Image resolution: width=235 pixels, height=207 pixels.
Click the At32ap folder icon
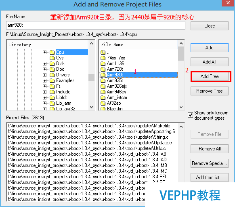tap(103, 103)
